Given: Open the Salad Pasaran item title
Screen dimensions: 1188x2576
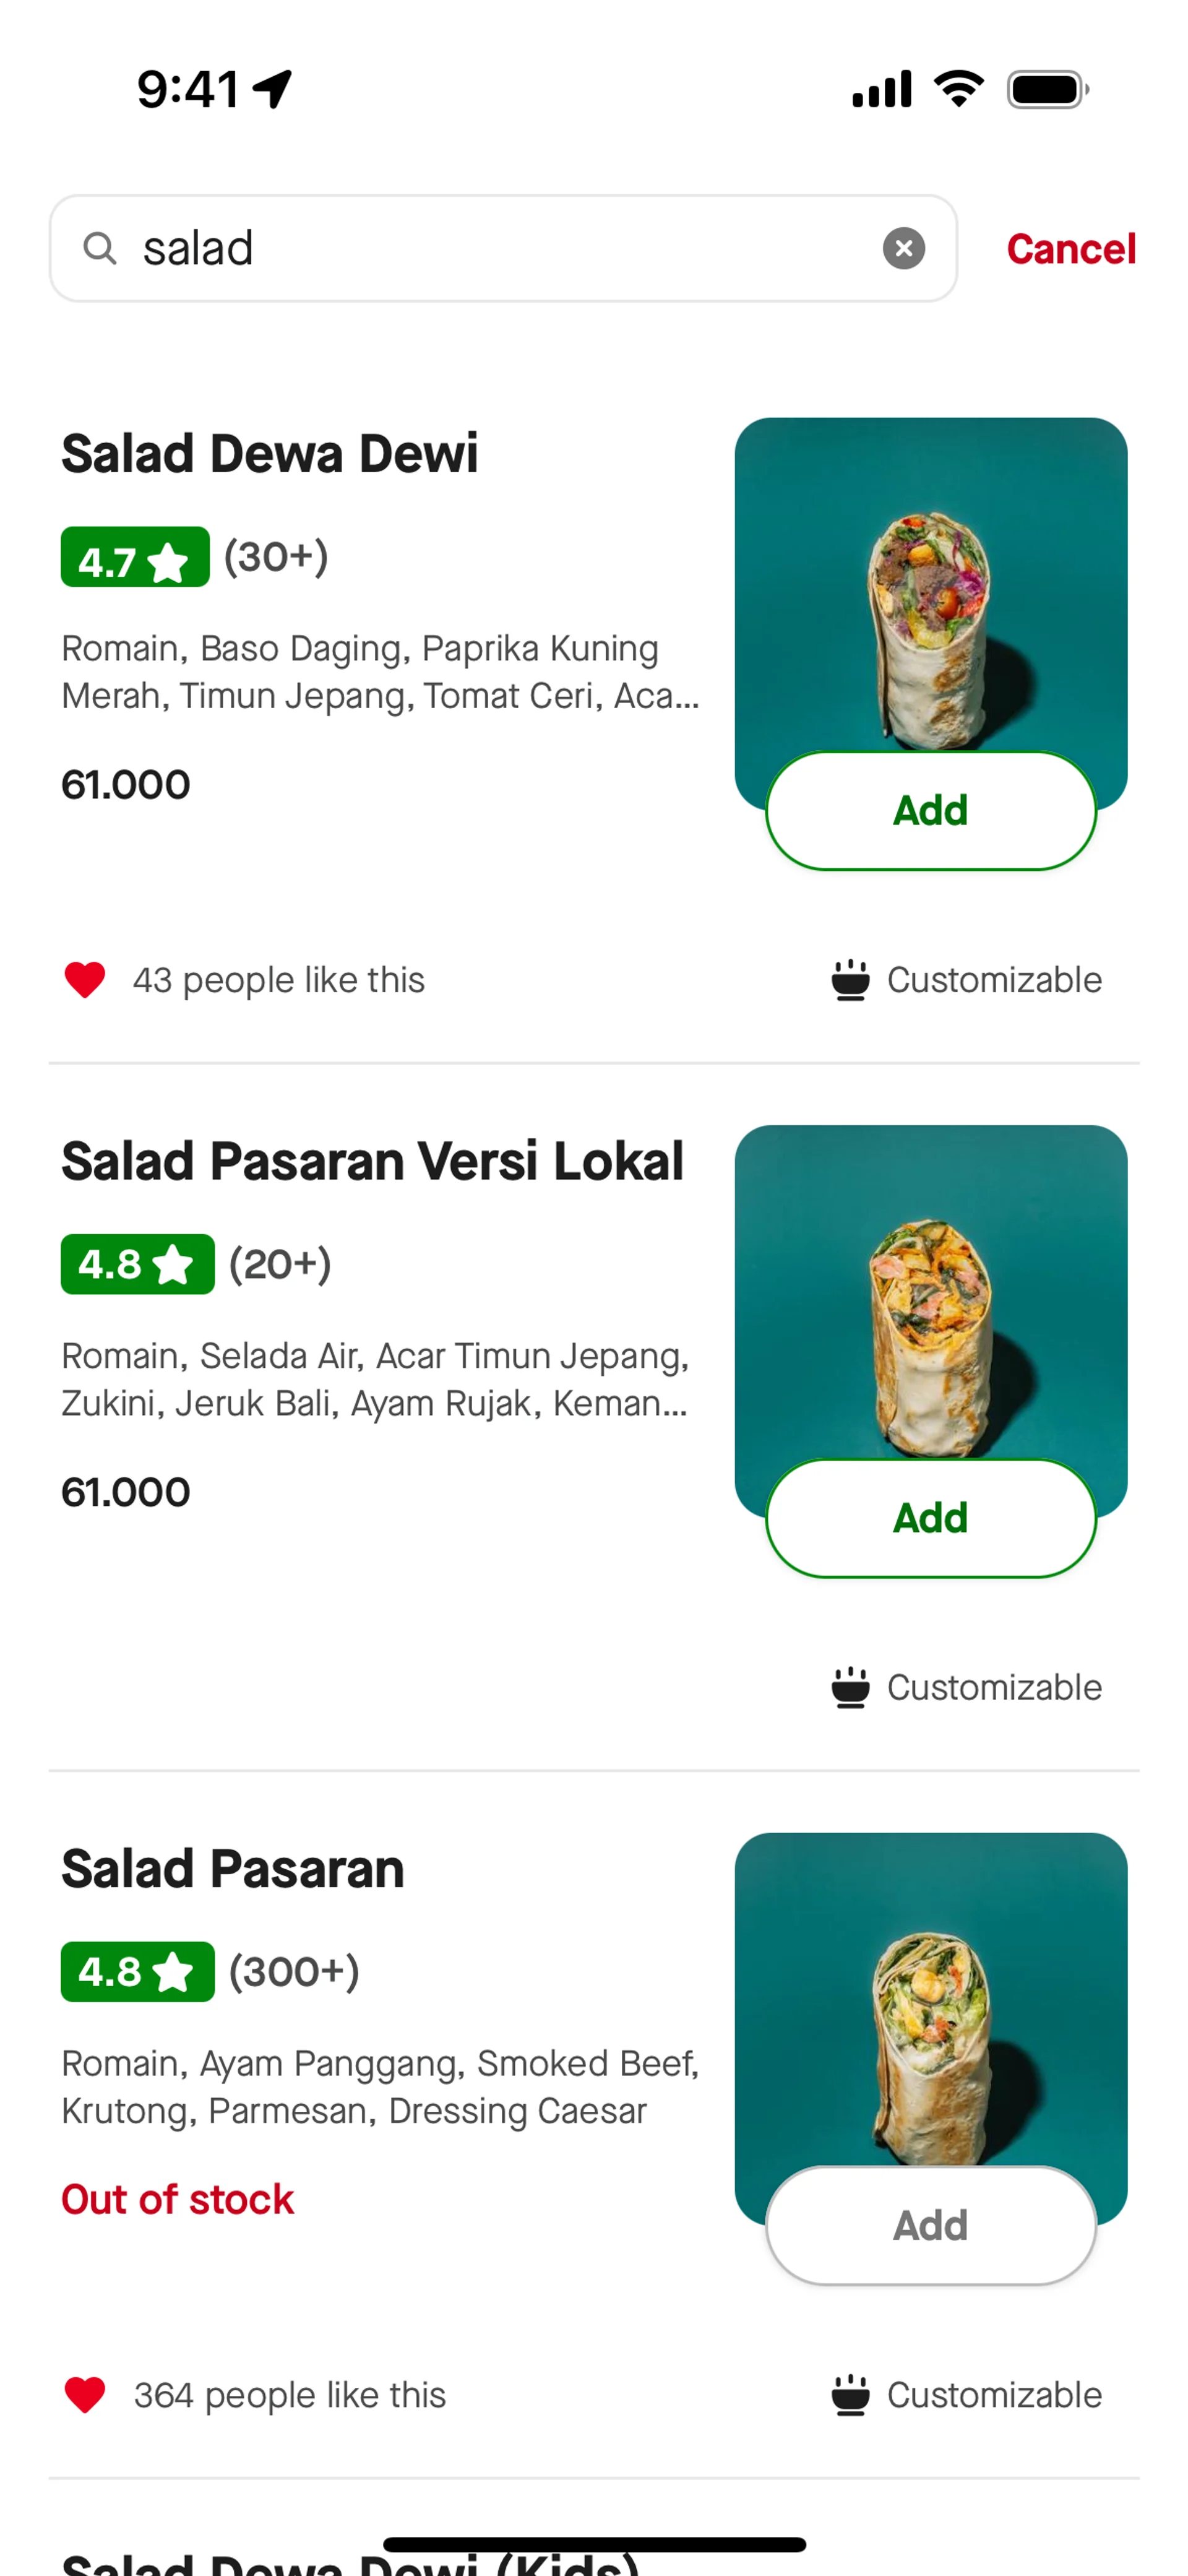Looking at the screenshot, I should click(233, 1868).
